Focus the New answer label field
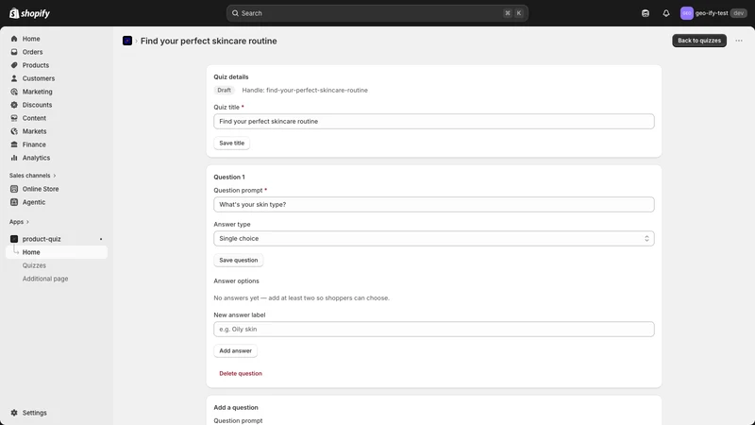This screenshot has width=755, height=425. [434, 329]
